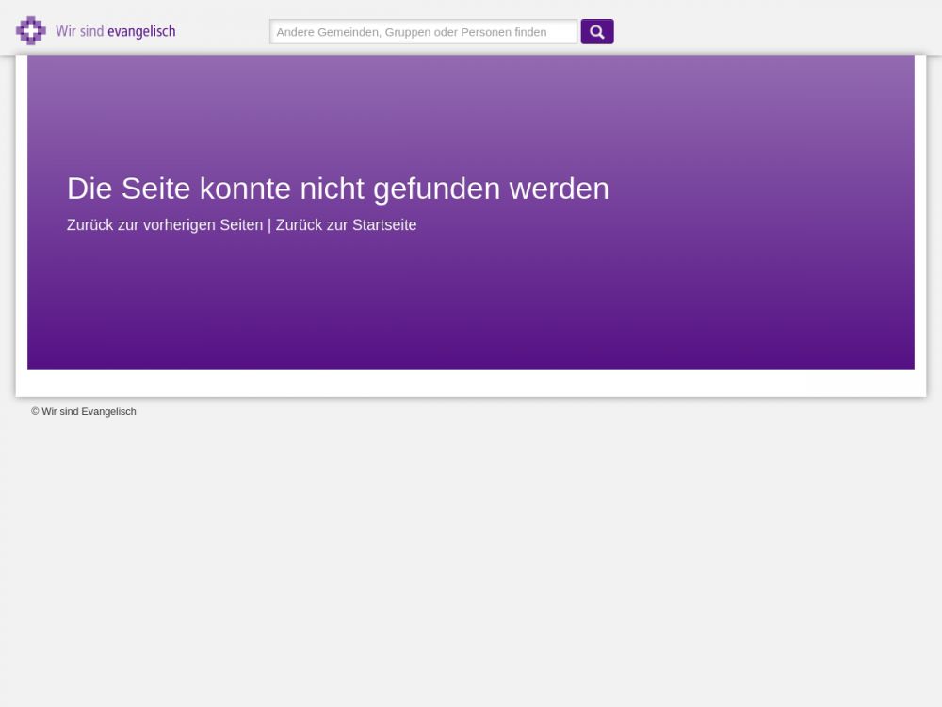Viewport: 942px width, 707px height.
Task: Click the 'Die Seite konnte nicht gefunden werden' heading
Action: (x=337, y=189)
